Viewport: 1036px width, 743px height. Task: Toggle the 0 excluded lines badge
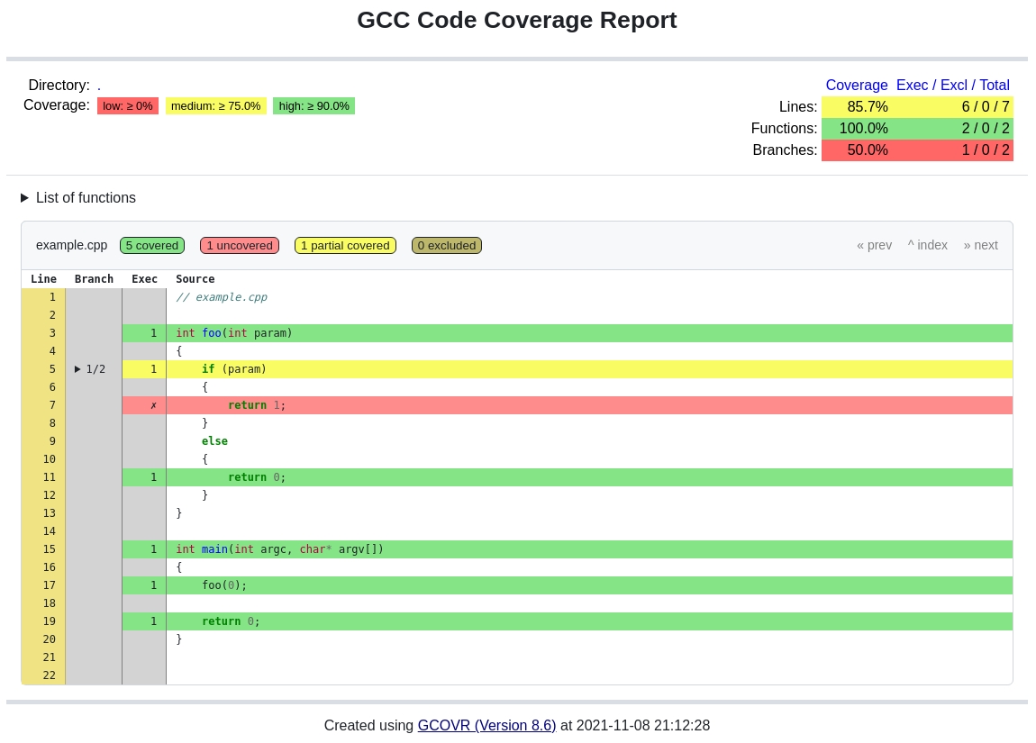pos(447,245)
